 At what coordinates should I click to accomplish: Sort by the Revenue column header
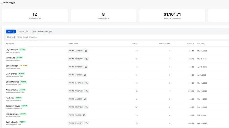click(190, 44)
